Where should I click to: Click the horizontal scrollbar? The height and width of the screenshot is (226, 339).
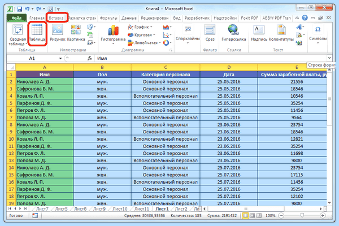click(246, 208)
